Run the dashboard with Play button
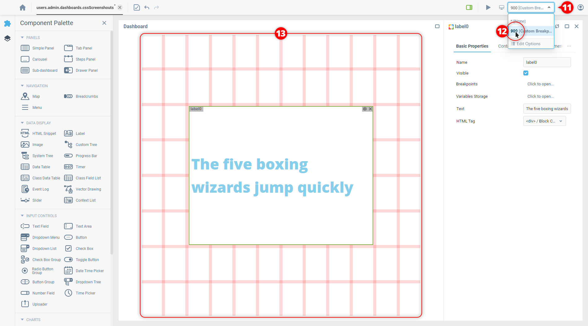588x326 pixels. click(x=488, y=8)
